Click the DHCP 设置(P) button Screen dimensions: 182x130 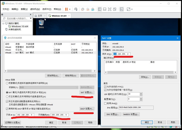(x=87, y=109)
